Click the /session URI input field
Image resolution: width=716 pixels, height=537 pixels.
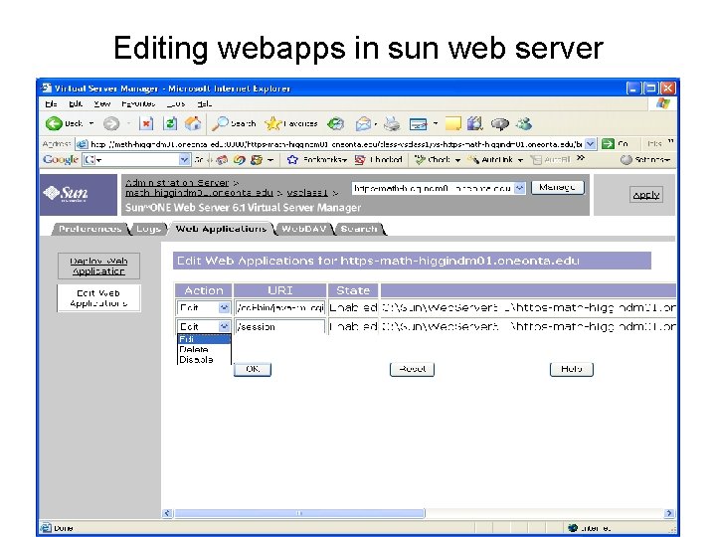coord(279,326)
